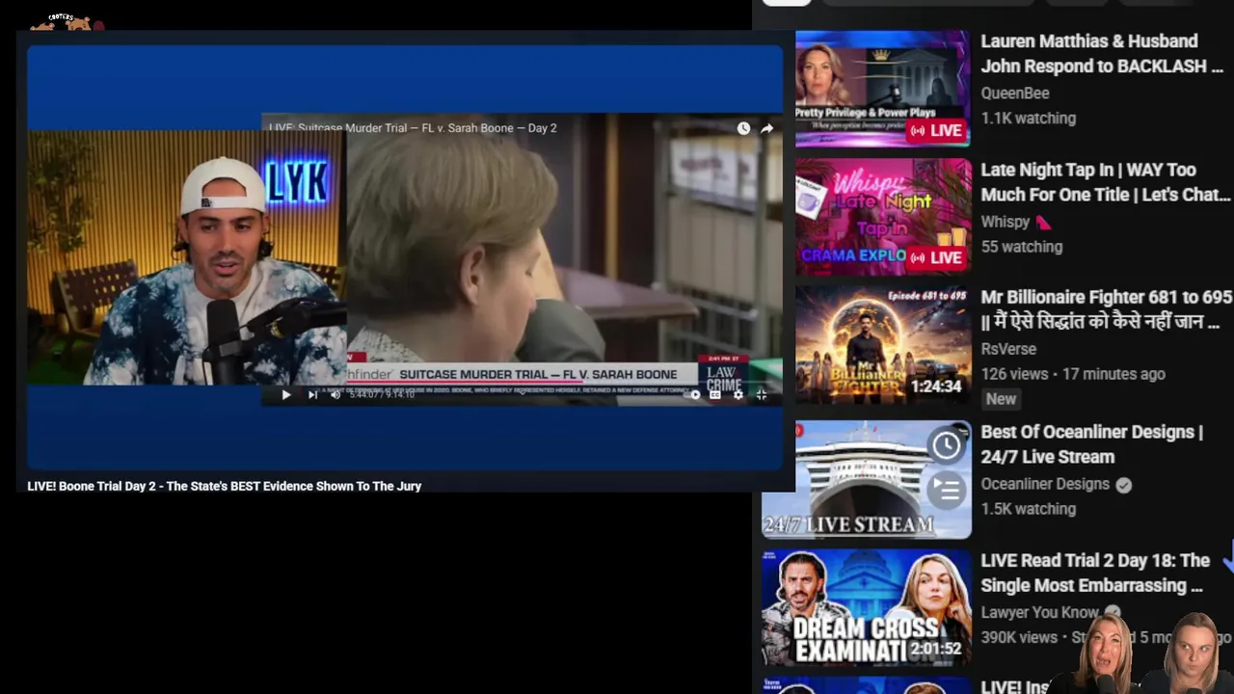The height and width of the screenshot is (694, 1234).
Task: Click '1.1K watching' text
Action: (x=1028, y=119)
